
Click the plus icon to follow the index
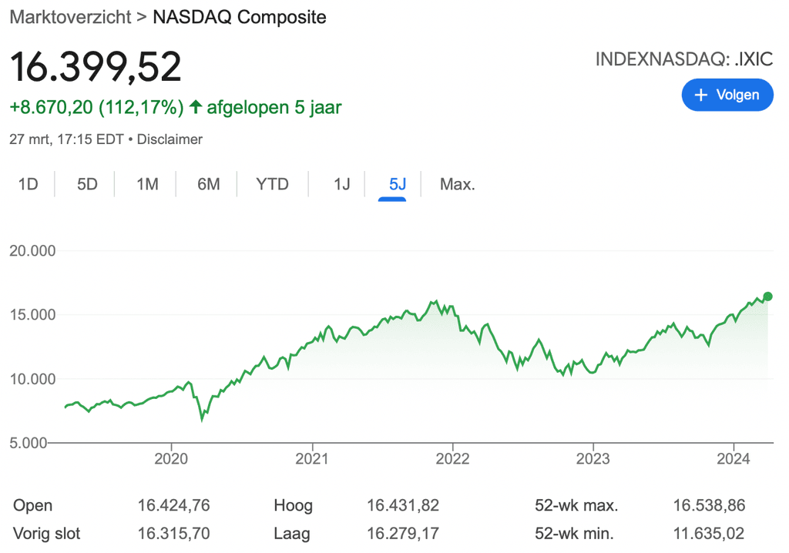click(x=700, y=95)
